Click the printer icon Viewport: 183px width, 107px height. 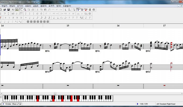[33, 10]
